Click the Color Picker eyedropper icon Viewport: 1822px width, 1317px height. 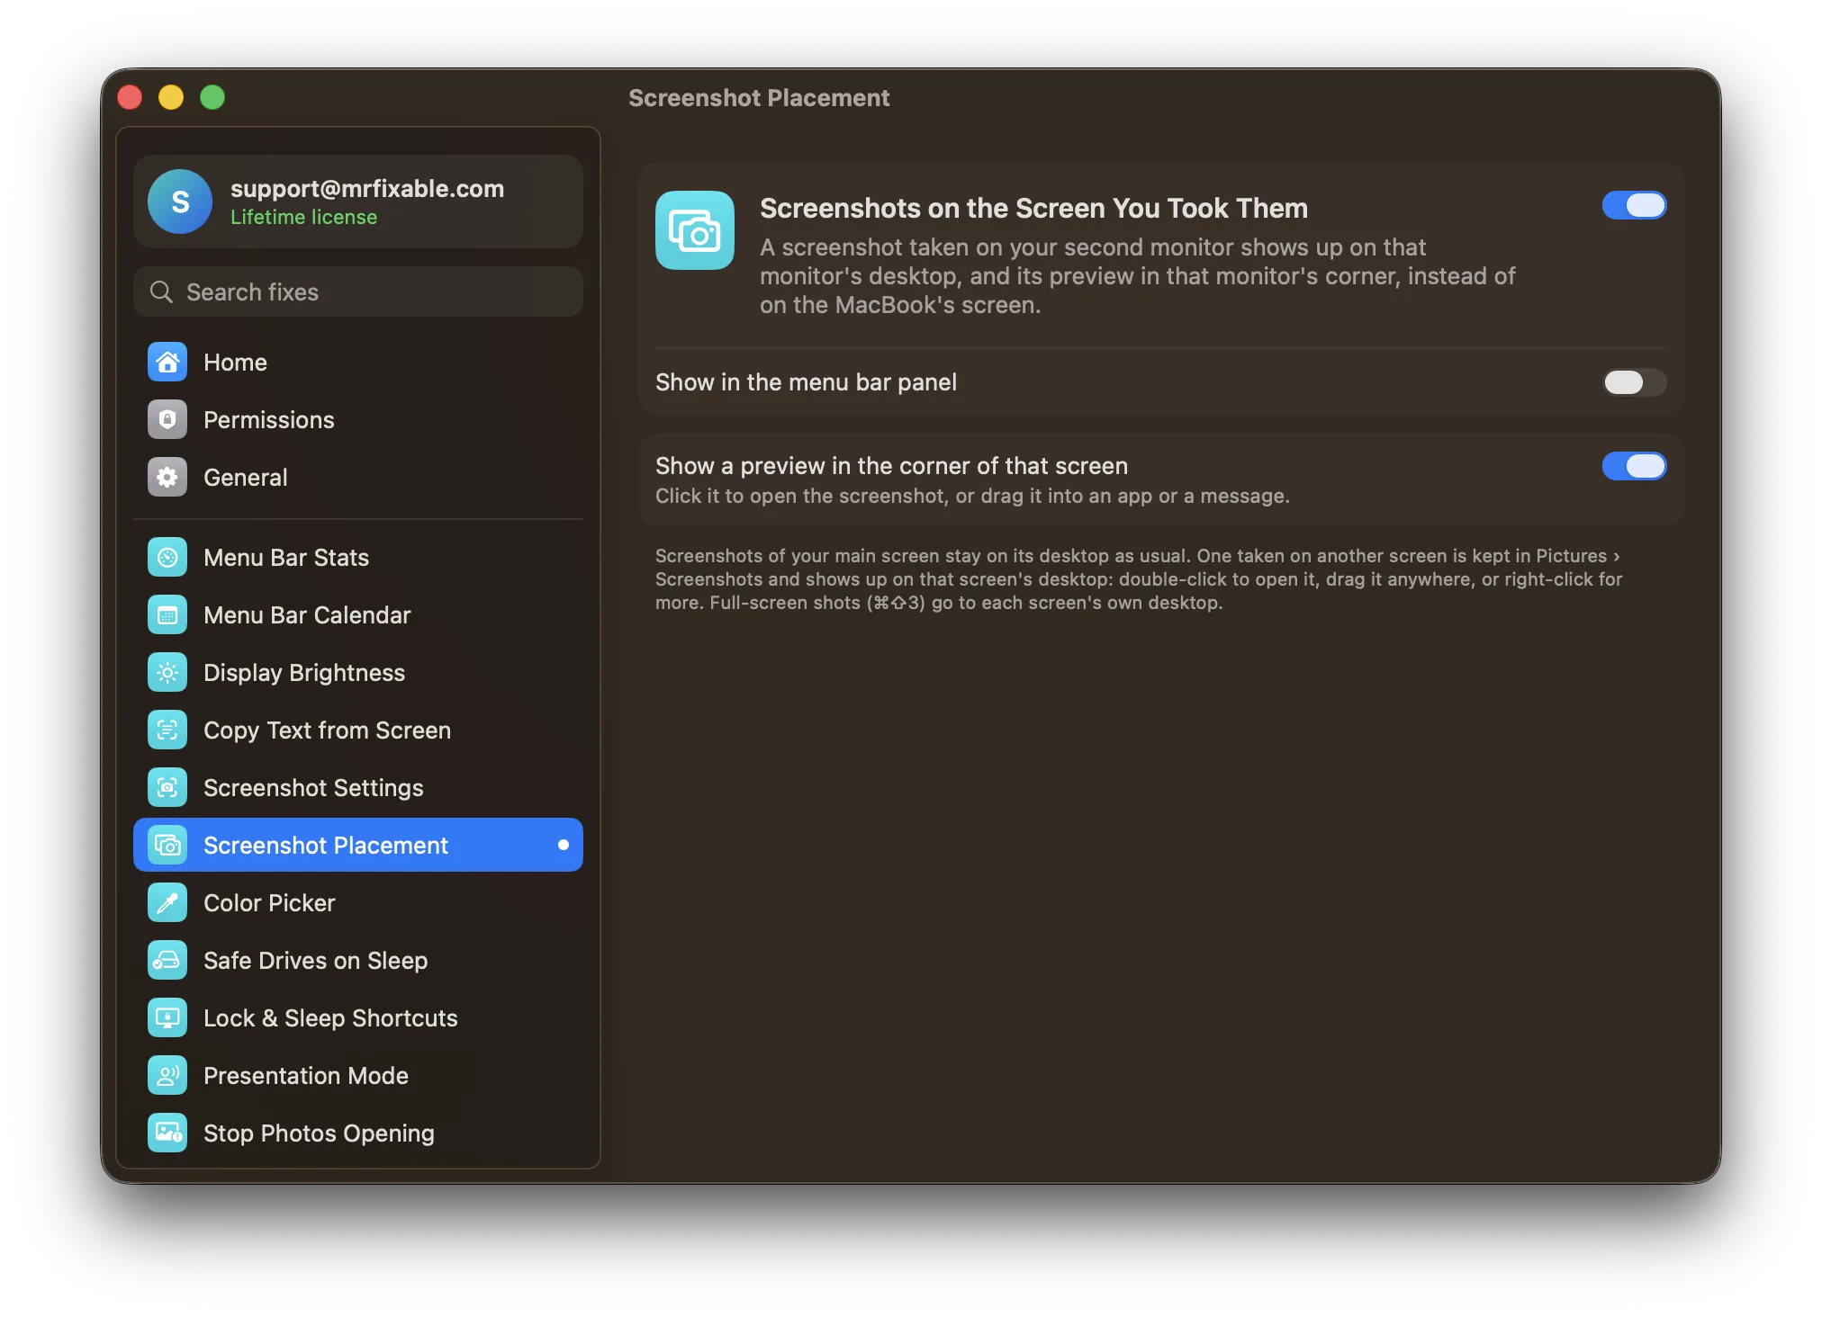tap(167, 903)
